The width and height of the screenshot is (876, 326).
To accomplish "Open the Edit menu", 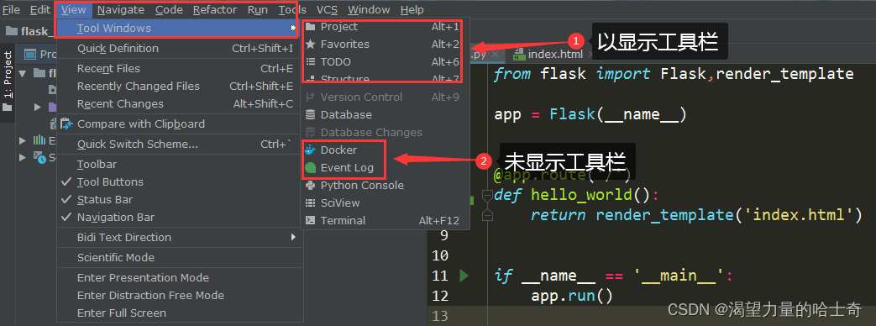I will 39,9.
